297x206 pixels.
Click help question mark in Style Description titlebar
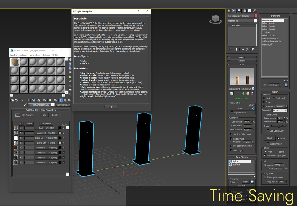[139, 11]
